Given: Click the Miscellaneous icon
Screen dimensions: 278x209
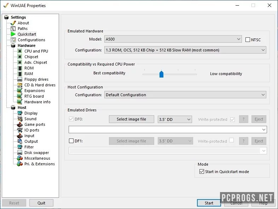Looking at the screenshot, I should click(20, 158).
